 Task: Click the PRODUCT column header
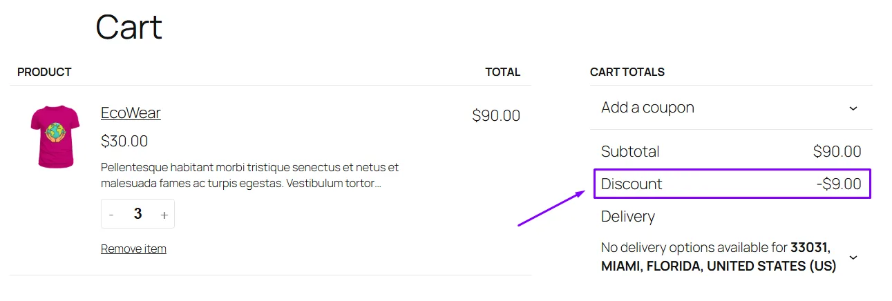tap(44, 72)
